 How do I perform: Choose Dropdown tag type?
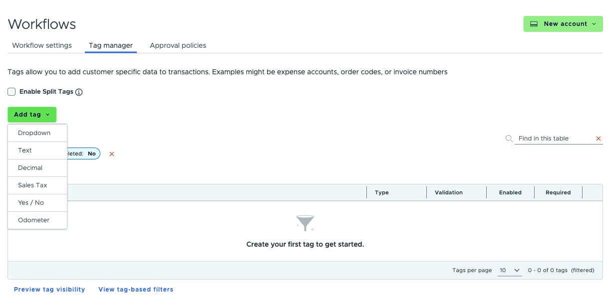tap(37, 133)
